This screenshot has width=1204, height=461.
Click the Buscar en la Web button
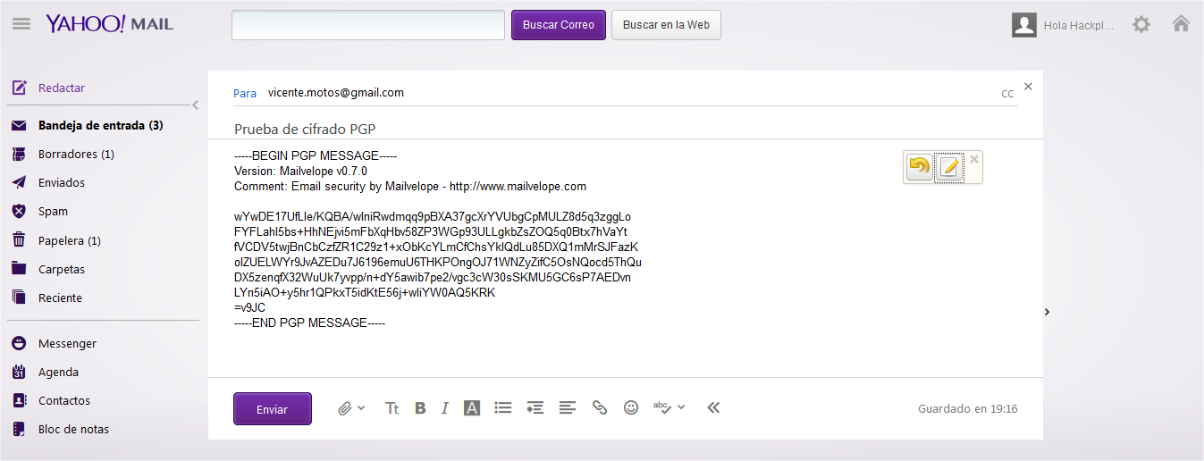[666, 25]
